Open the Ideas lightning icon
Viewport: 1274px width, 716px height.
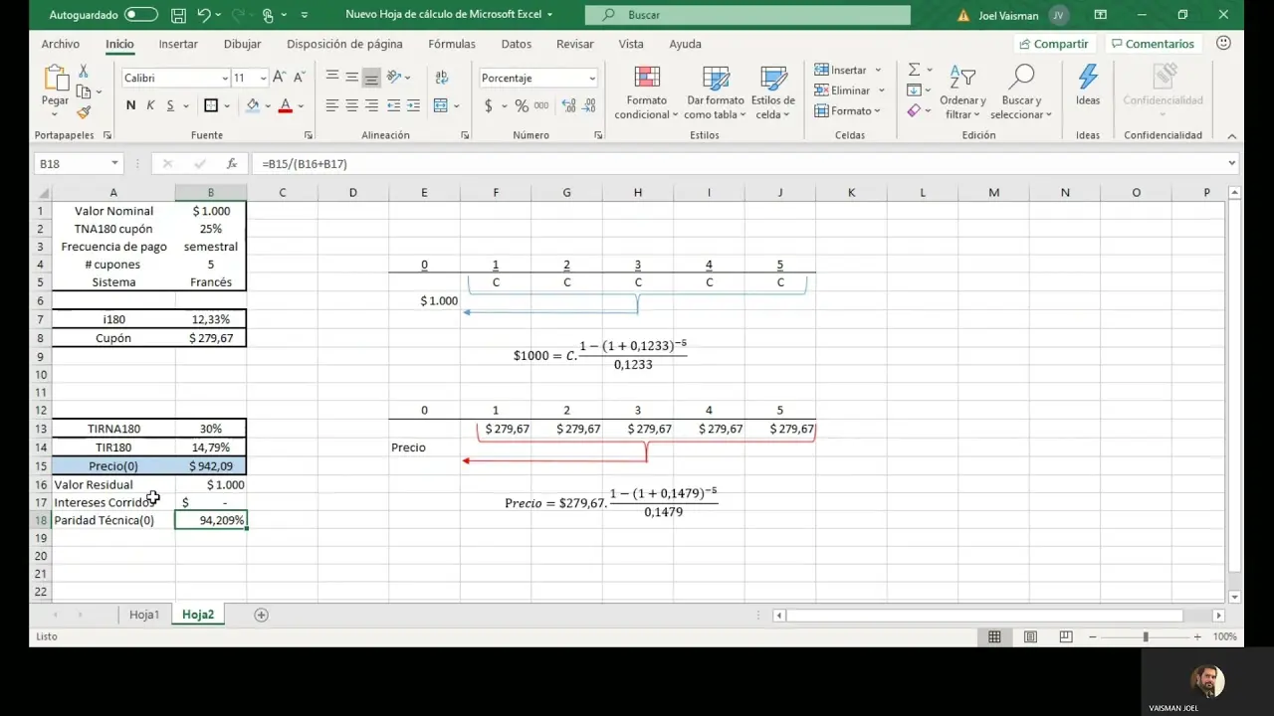pyautogui.click(x=1088, y=85)
